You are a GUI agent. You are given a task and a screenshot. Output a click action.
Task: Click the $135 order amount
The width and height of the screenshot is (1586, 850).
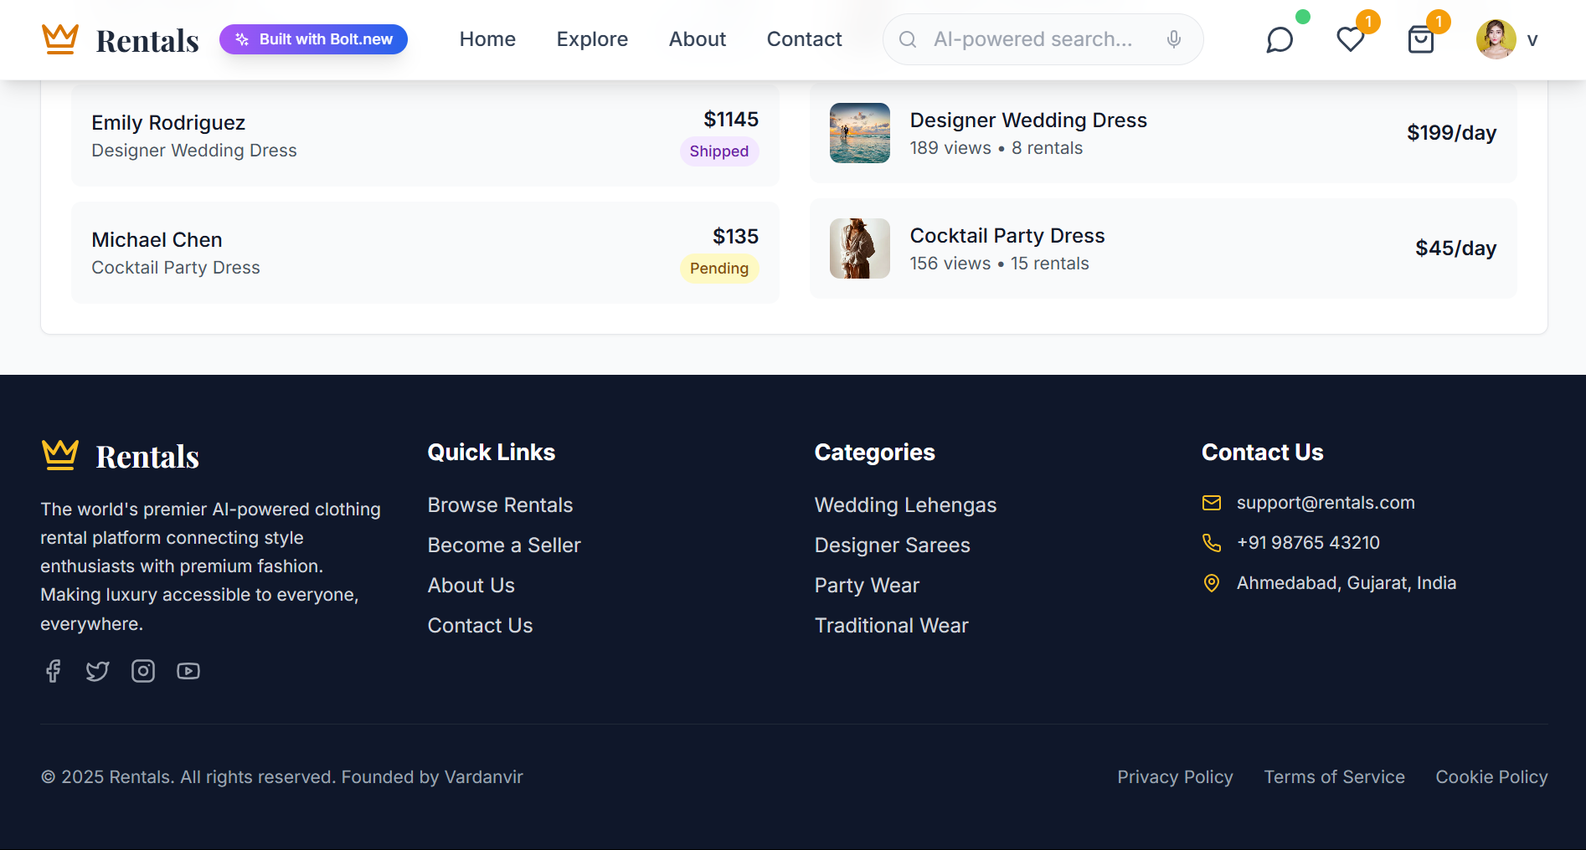[735, 237]
